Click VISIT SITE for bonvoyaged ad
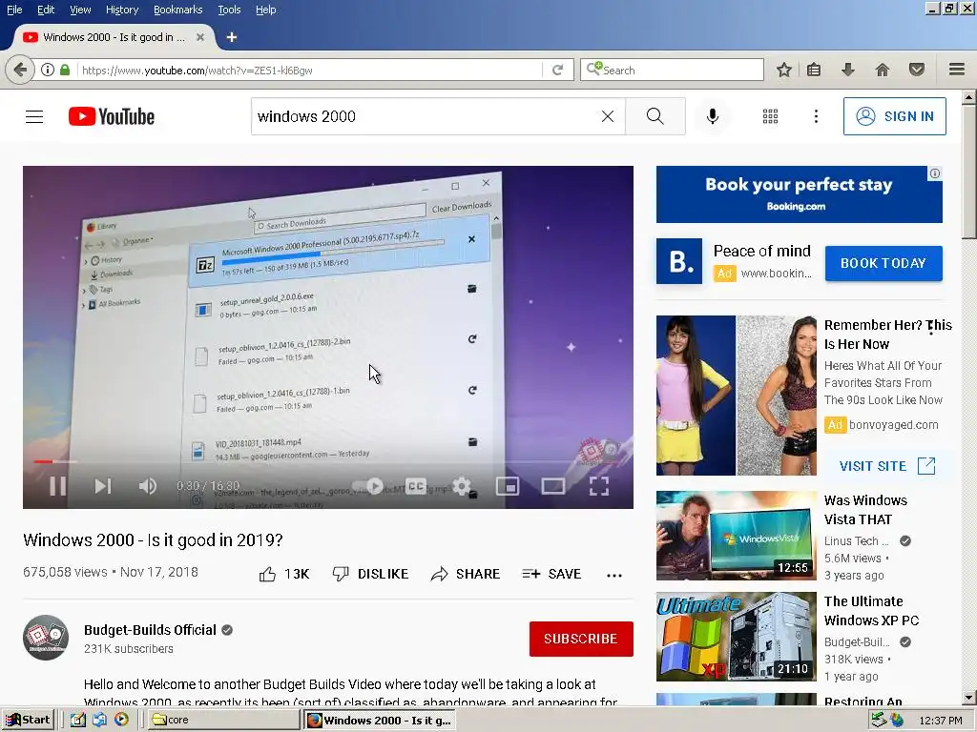This screenshot has height=732, width=977. pos(887,466)
